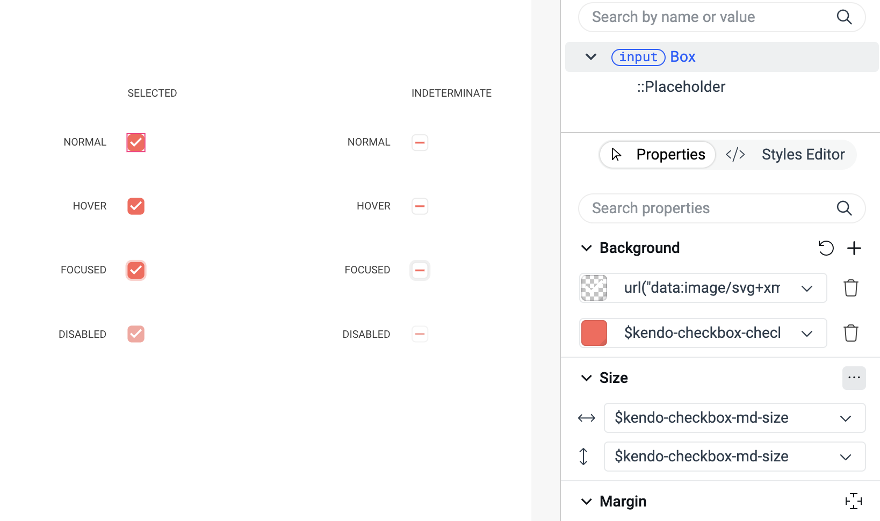The width and height of the screenshot is (880, 521).
Task: Open the svg background url dropdown
Action: (807, 288)
